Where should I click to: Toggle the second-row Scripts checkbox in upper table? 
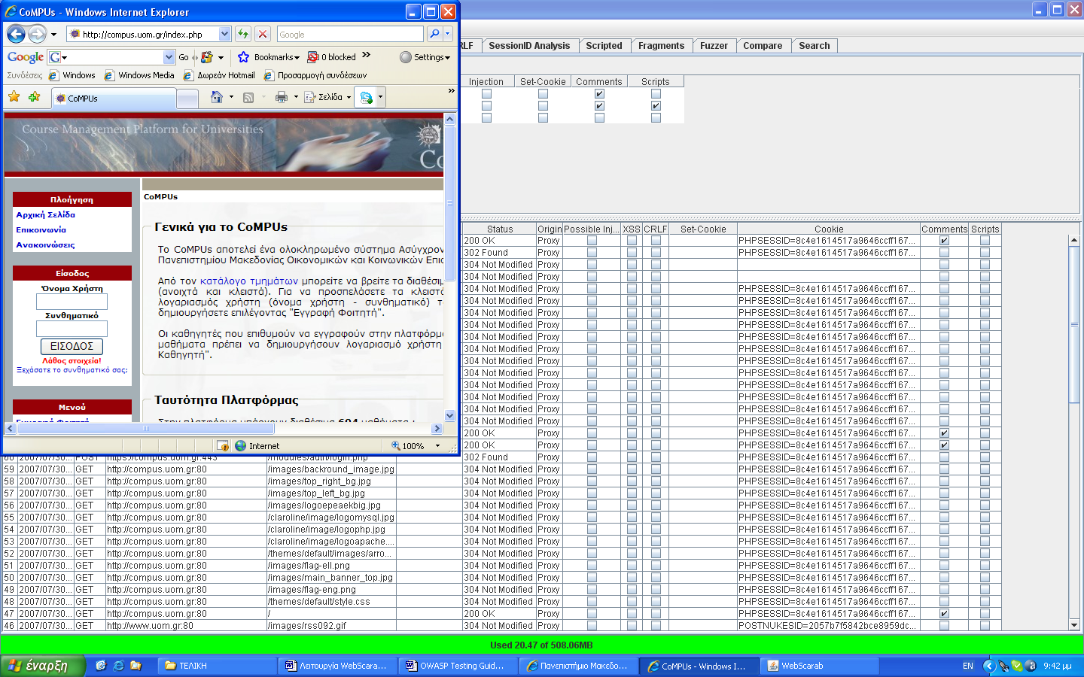(656, 106)
